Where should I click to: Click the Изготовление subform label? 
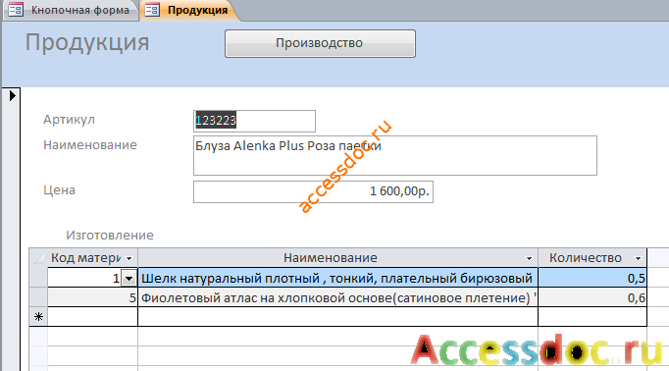(110, 236)
